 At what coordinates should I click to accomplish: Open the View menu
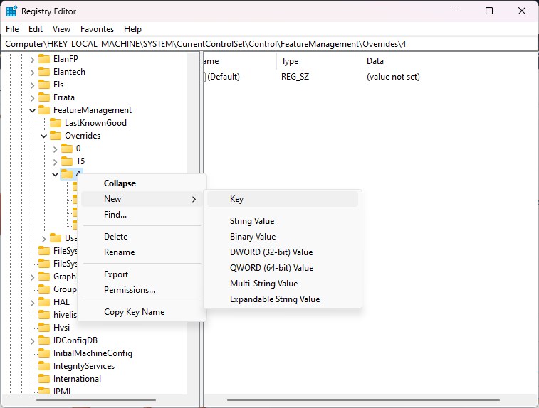point(61,29)
